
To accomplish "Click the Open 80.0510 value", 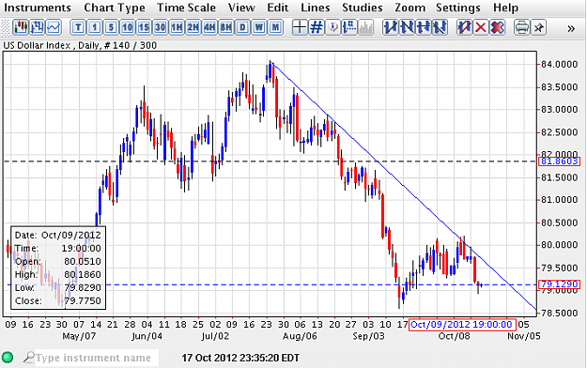I will click(x=83, y=261).
